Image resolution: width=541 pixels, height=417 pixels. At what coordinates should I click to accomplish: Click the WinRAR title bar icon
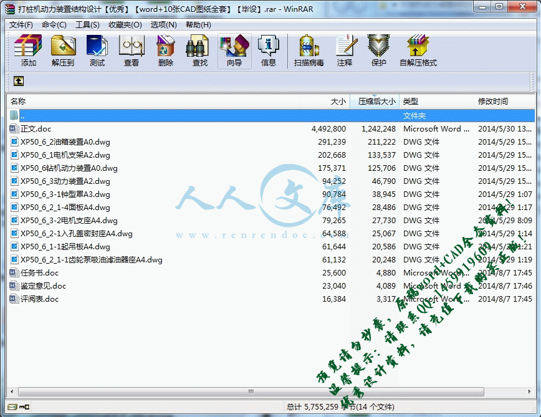10,9
